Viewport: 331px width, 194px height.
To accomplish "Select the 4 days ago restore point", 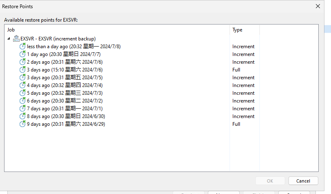I will 65,85.
